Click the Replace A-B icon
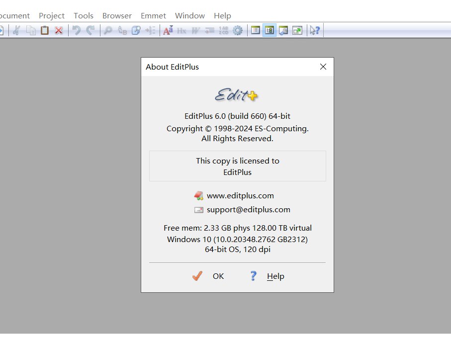 (x=122, y=30)
